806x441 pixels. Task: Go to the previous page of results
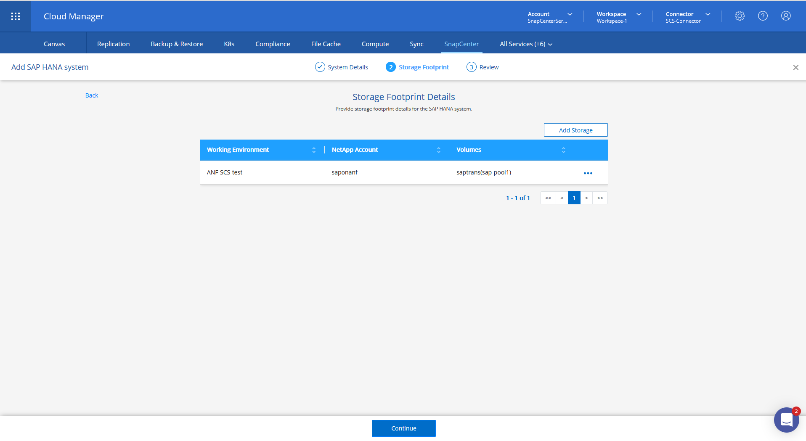point(562,198)
